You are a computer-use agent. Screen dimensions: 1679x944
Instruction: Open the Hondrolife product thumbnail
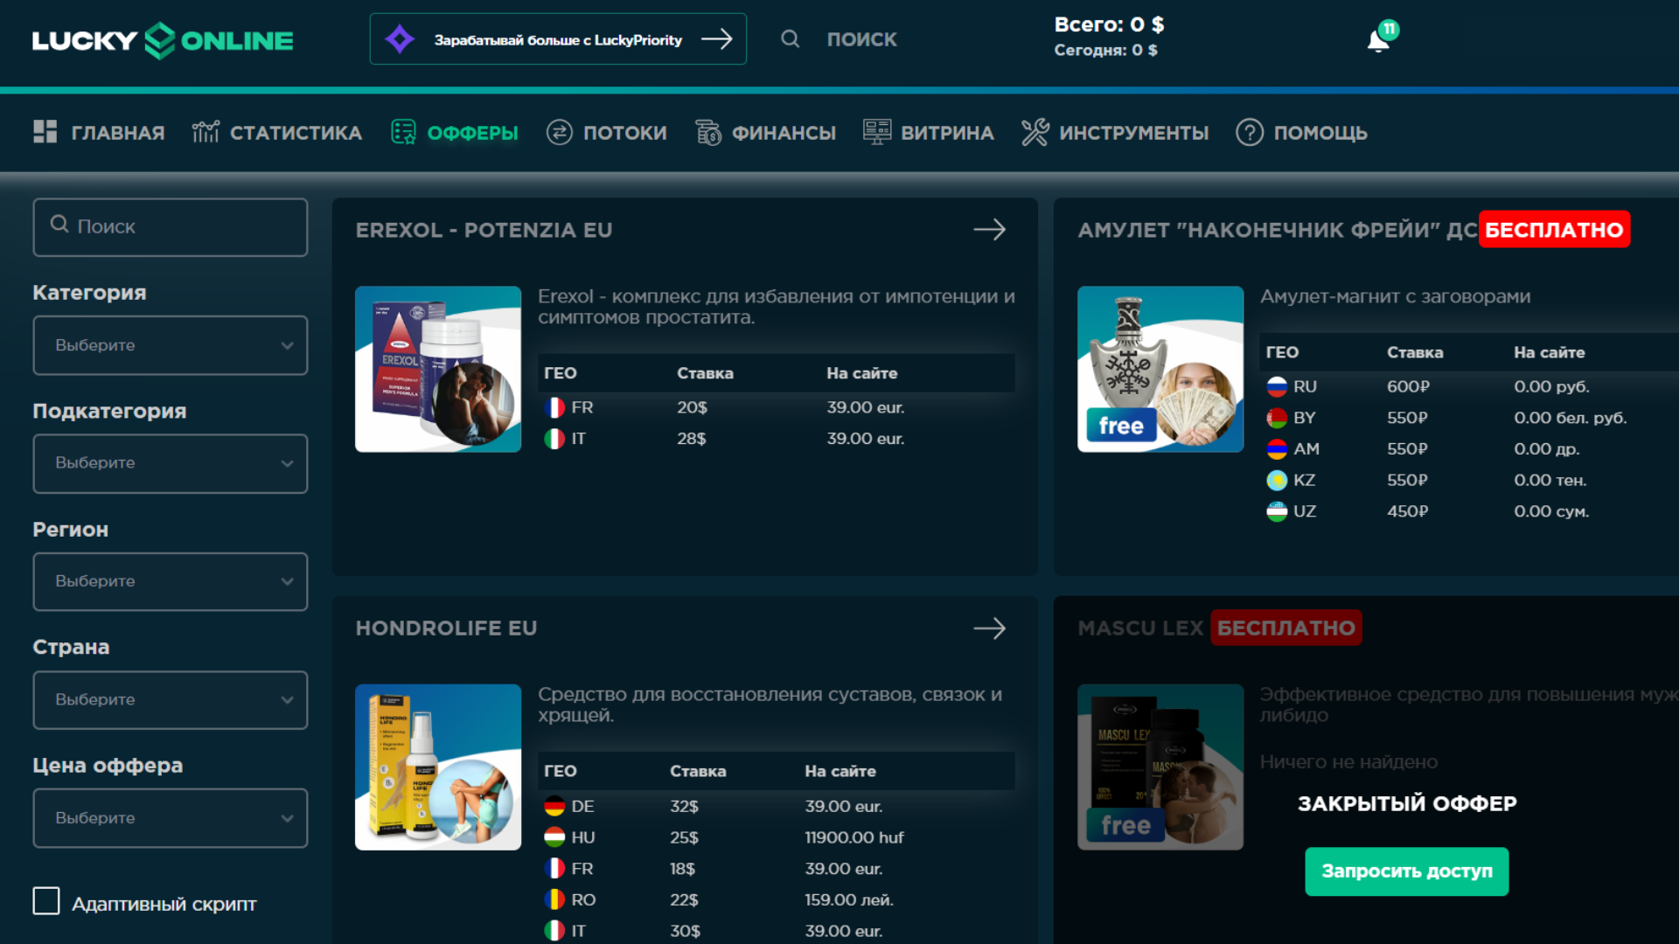click(438, 767)
